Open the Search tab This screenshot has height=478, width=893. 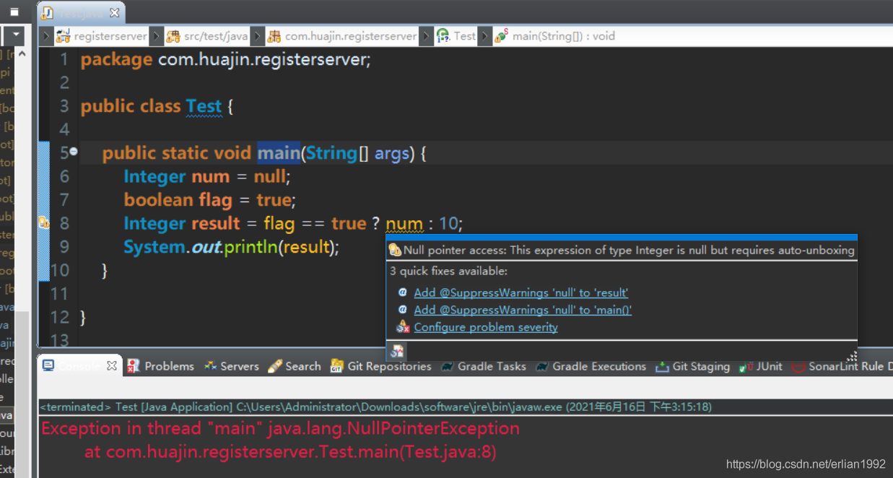[x=294, y=366]
